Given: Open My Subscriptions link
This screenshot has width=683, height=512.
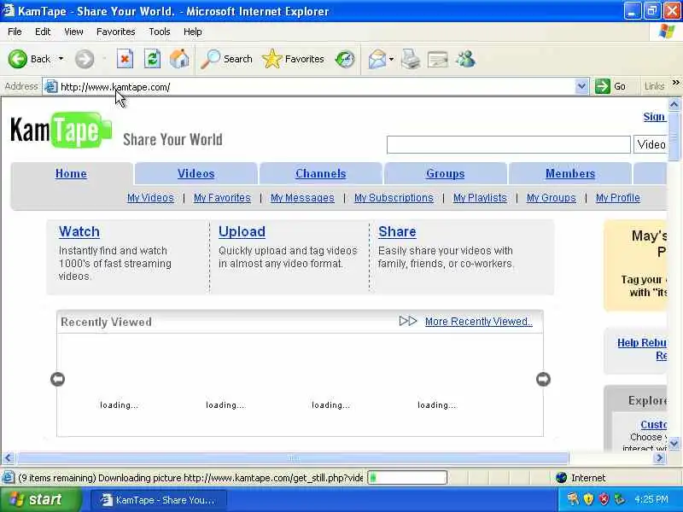Looking at the screenshot, I should 394,198.
